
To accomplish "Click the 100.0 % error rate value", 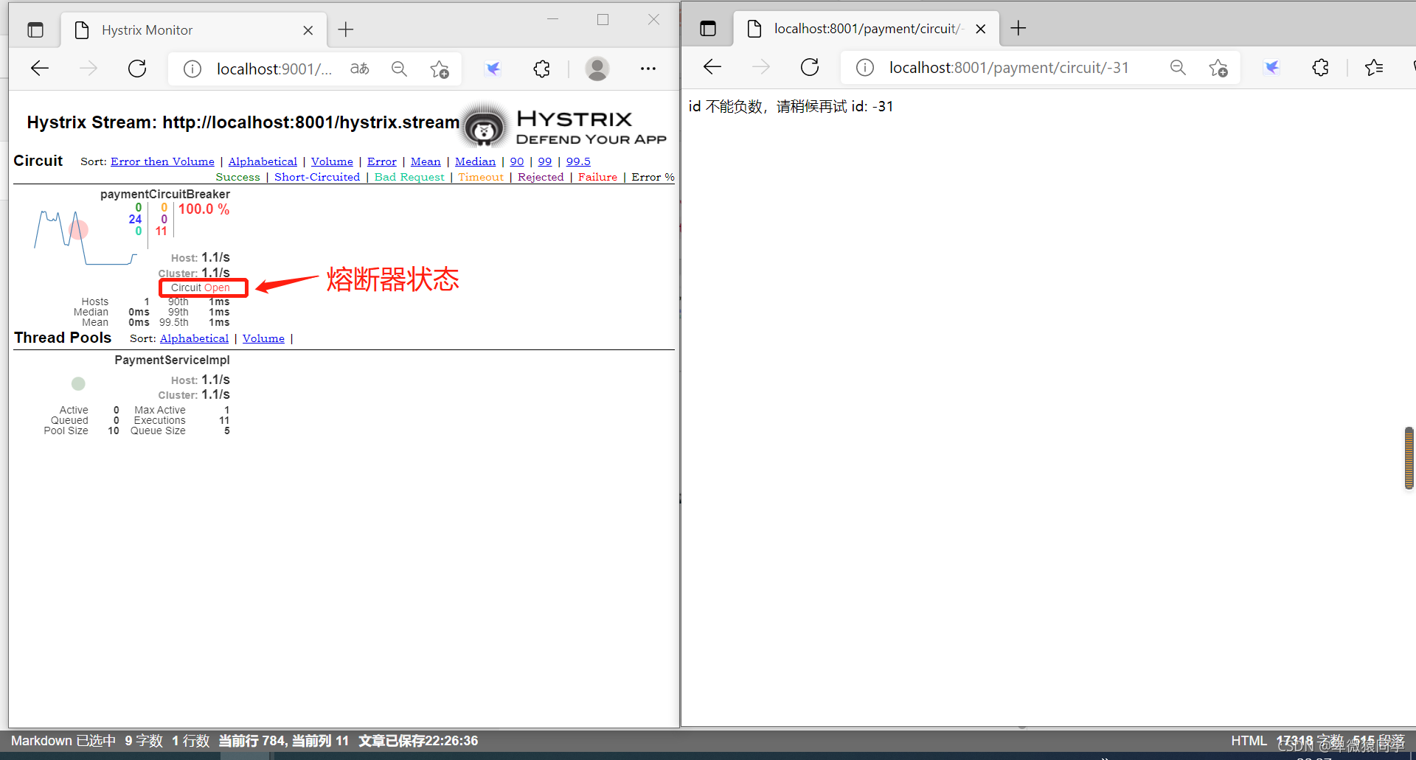I will point(204,209).
